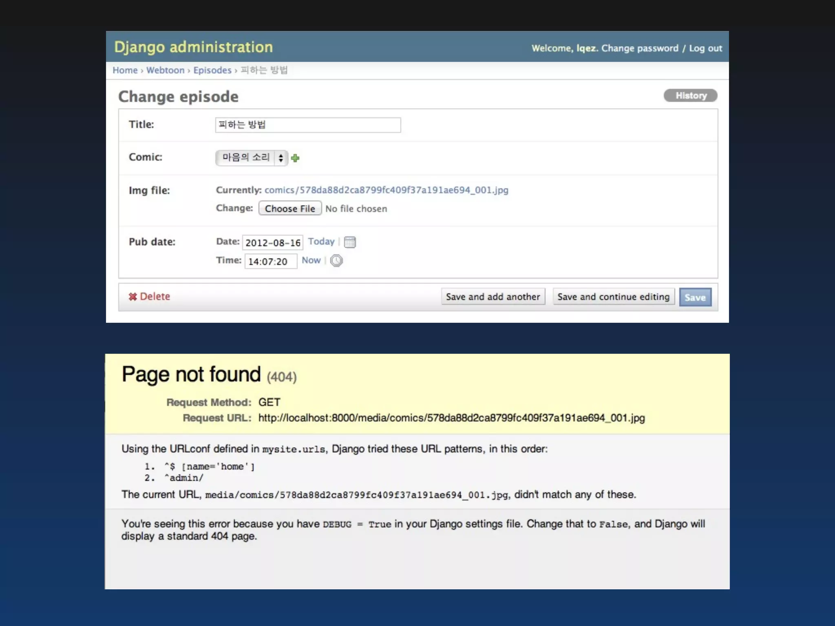Click Choose File button

point(290,208)
